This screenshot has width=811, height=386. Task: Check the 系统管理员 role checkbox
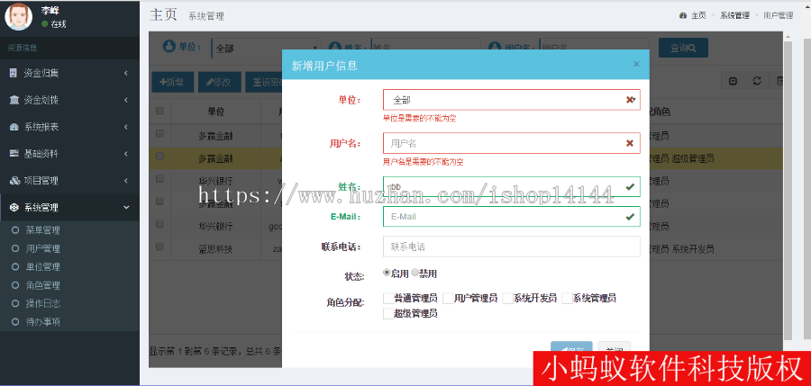(x=567, y=298)
